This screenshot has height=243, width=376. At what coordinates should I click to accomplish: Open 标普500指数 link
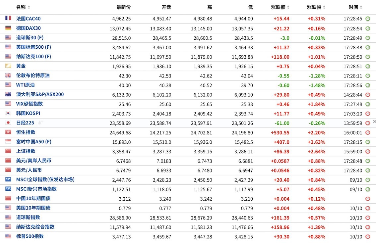pos(30,236)
